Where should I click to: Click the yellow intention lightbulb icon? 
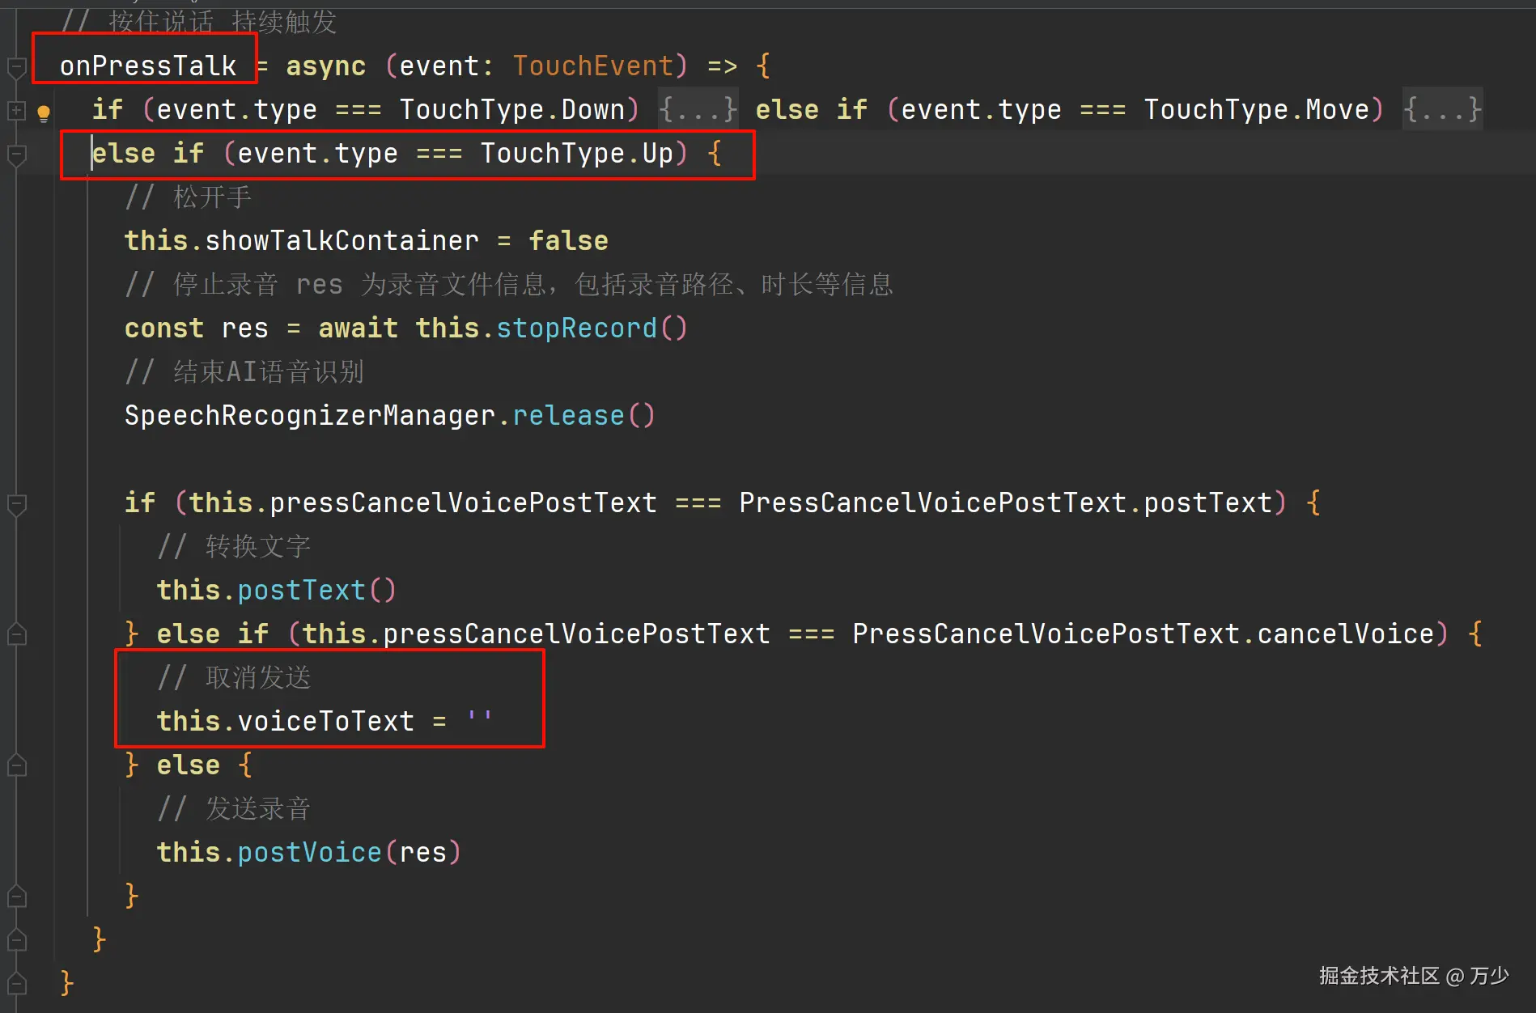click(44, 112)
